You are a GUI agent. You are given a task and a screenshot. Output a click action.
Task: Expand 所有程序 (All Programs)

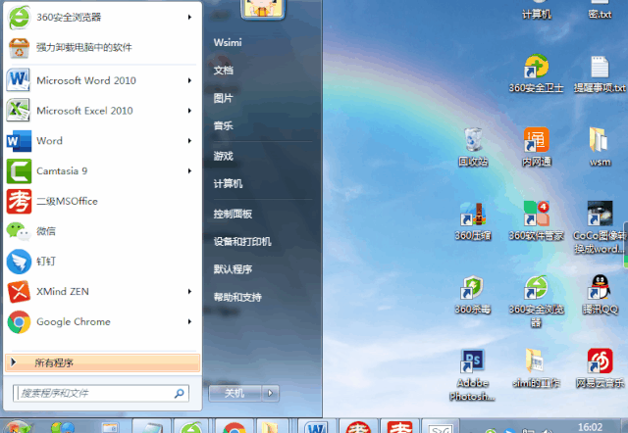tap(102, 362)
